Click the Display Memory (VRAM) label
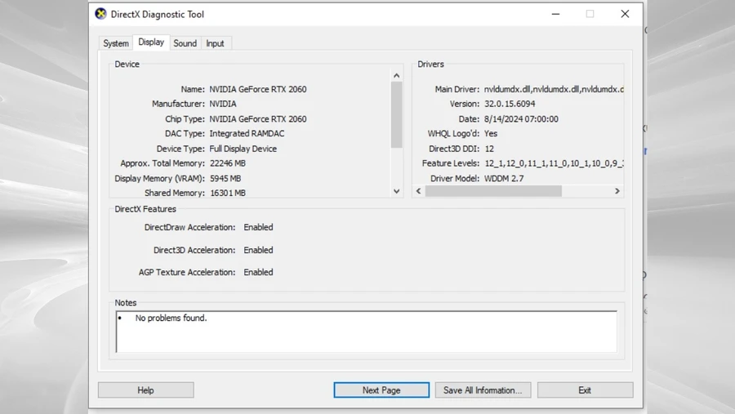 tap(159, 178)
